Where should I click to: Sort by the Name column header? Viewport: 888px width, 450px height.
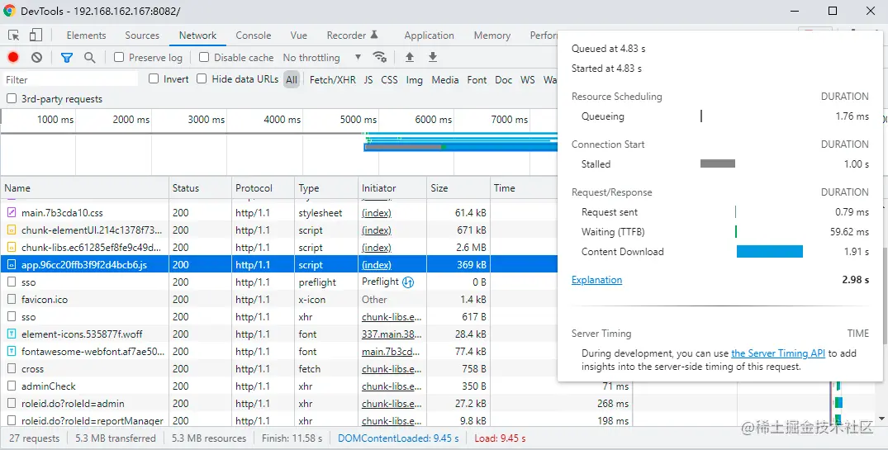point(85,188)
